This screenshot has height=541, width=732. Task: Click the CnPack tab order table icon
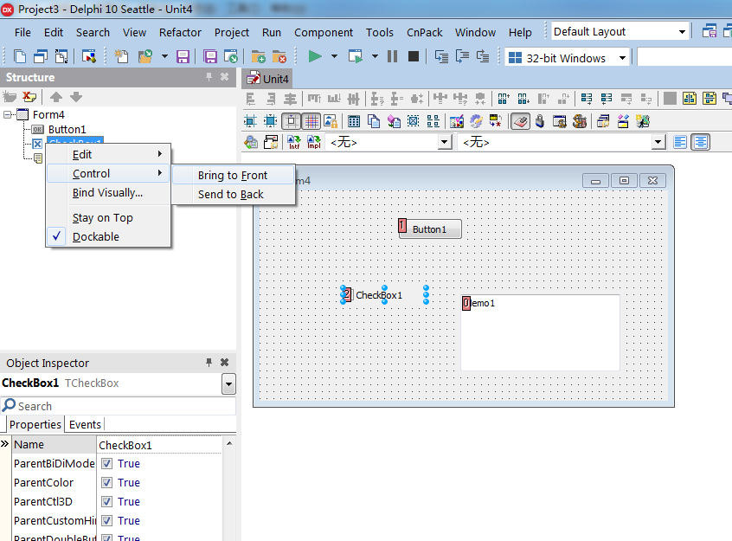(x=354, y=121)
